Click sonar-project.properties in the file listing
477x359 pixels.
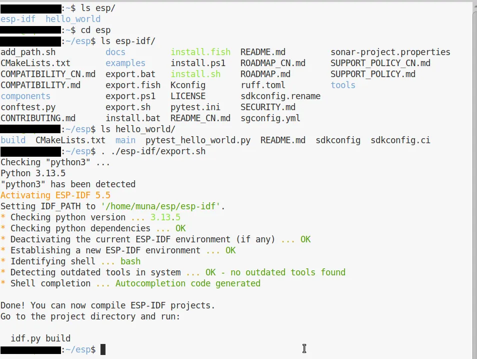coord(390,52)
